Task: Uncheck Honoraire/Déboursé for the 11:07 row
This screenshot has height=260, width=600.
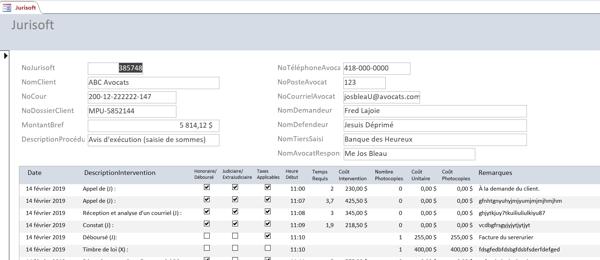Action: [x=207, y=199]
